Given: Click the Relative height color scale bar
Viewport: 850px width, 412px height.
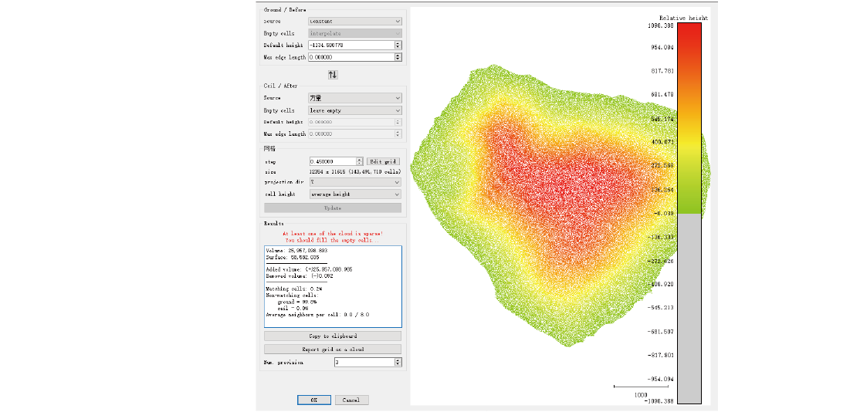Looking at the screenshot, I should pos(689,212).
